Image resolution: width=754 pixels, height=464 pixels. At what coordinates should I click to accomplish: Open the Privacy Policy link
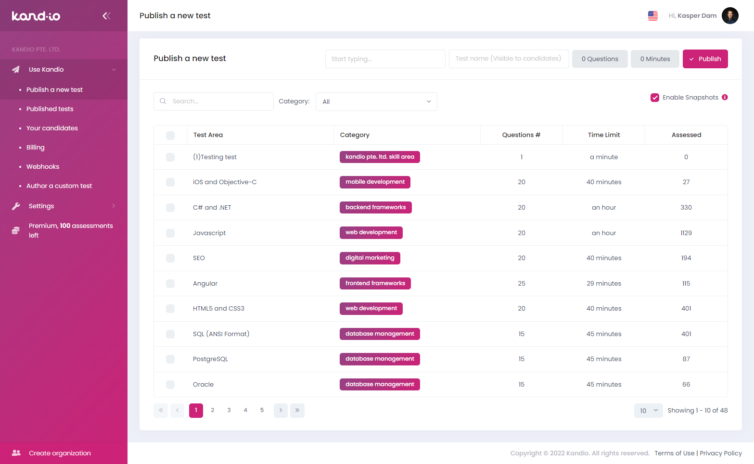720,453
